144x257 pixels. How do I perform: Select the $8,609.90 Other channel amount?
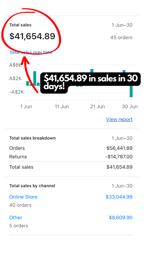point(121,218)
